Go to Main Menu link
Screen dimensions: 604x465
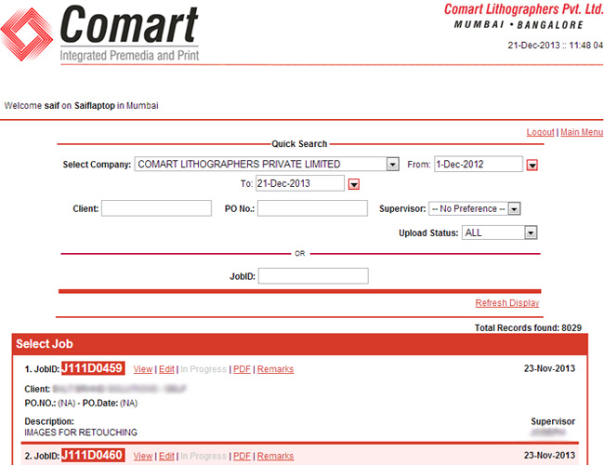pyautogui.click(x=582, y=132)
